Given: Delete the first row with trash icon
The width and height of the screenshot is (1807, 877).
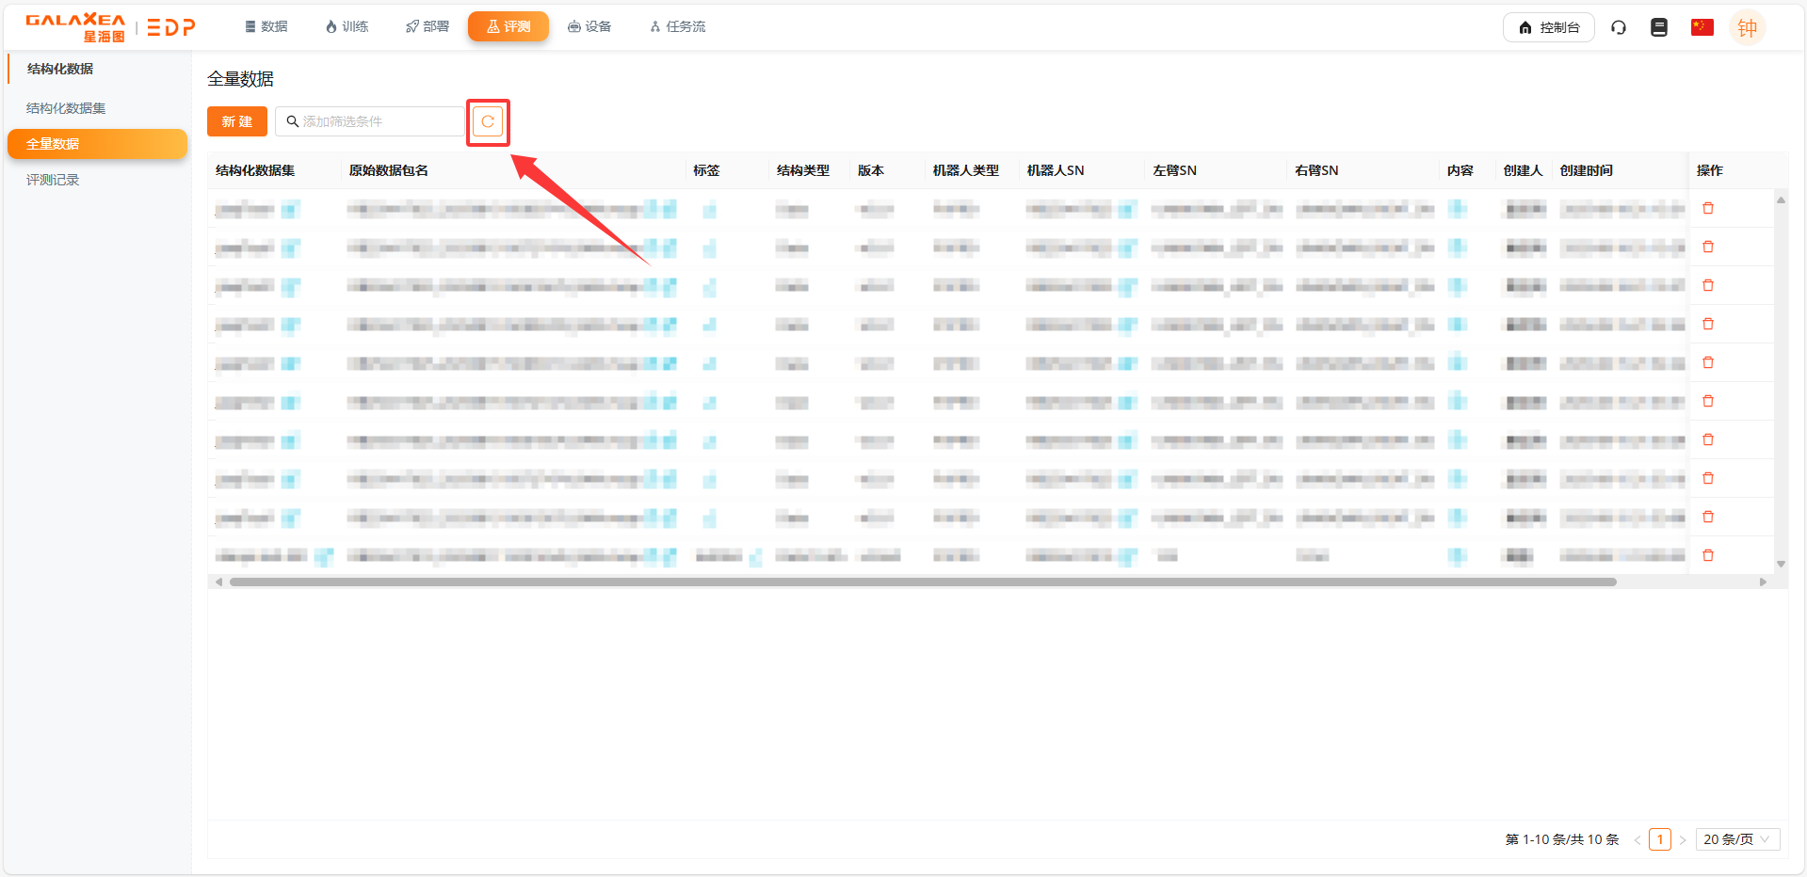Looking at the screenshot, I should [1708, 208].
